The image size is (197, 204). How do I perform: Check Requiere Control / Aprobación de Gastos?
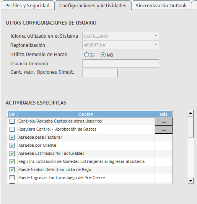point(12,129)
